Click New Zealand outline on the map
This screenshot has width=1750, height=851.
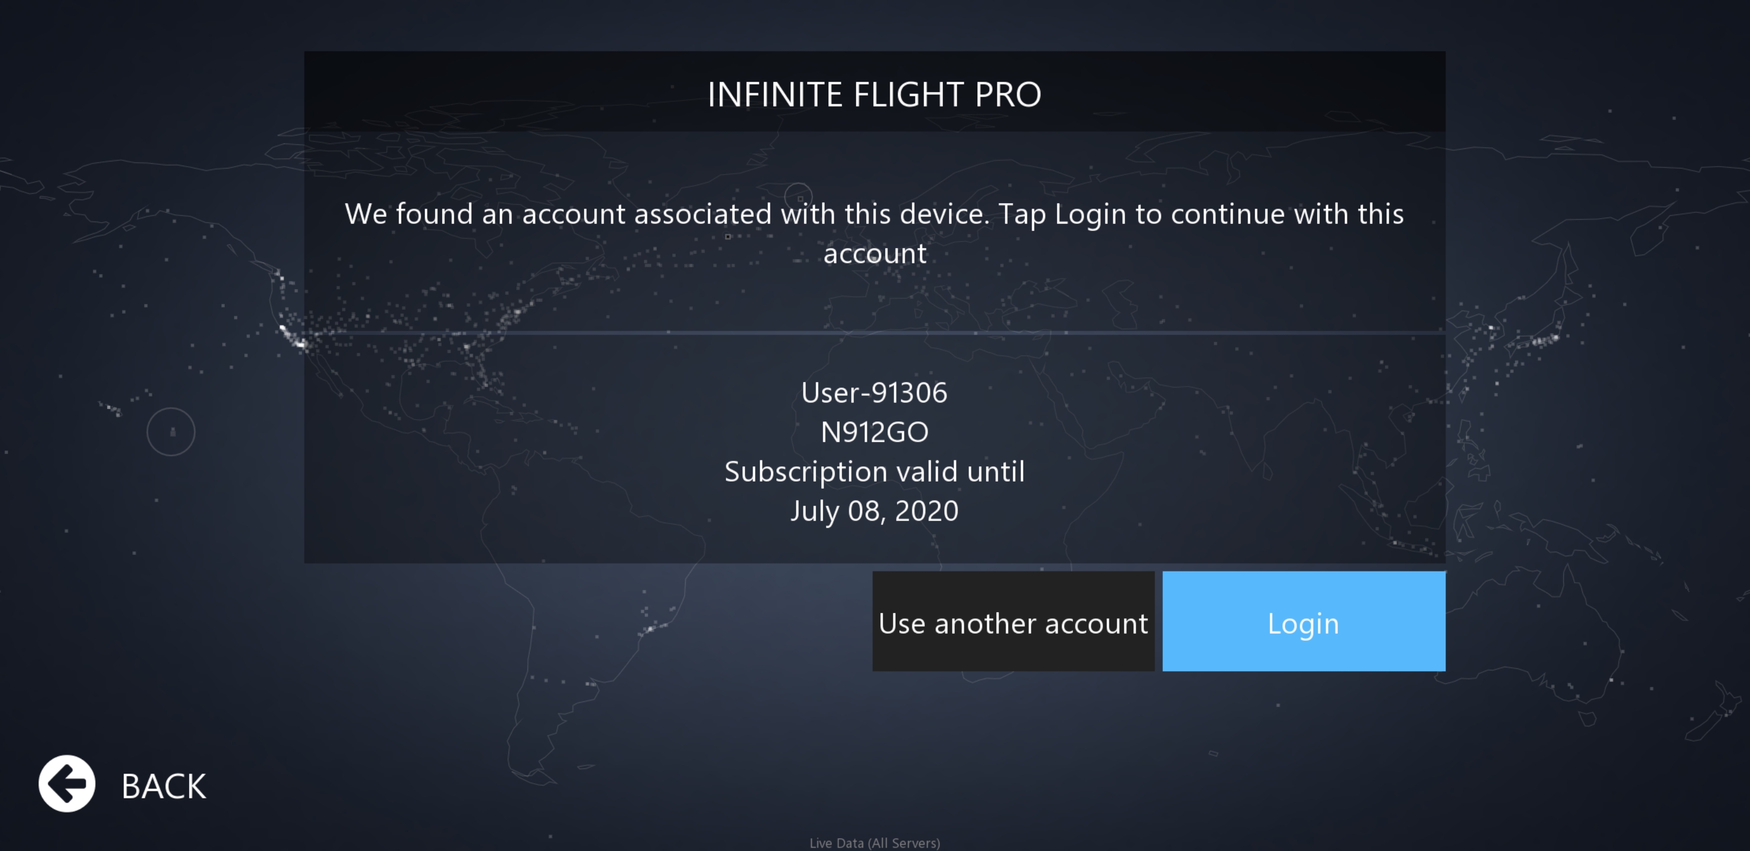coord(1719,713)
